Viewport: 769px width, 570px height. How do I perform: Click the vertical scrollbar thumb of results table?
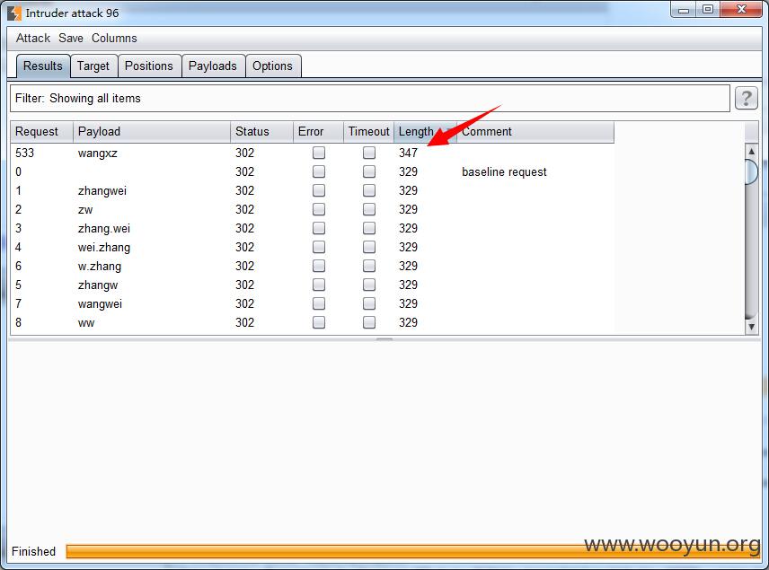[x=751, y=171]
